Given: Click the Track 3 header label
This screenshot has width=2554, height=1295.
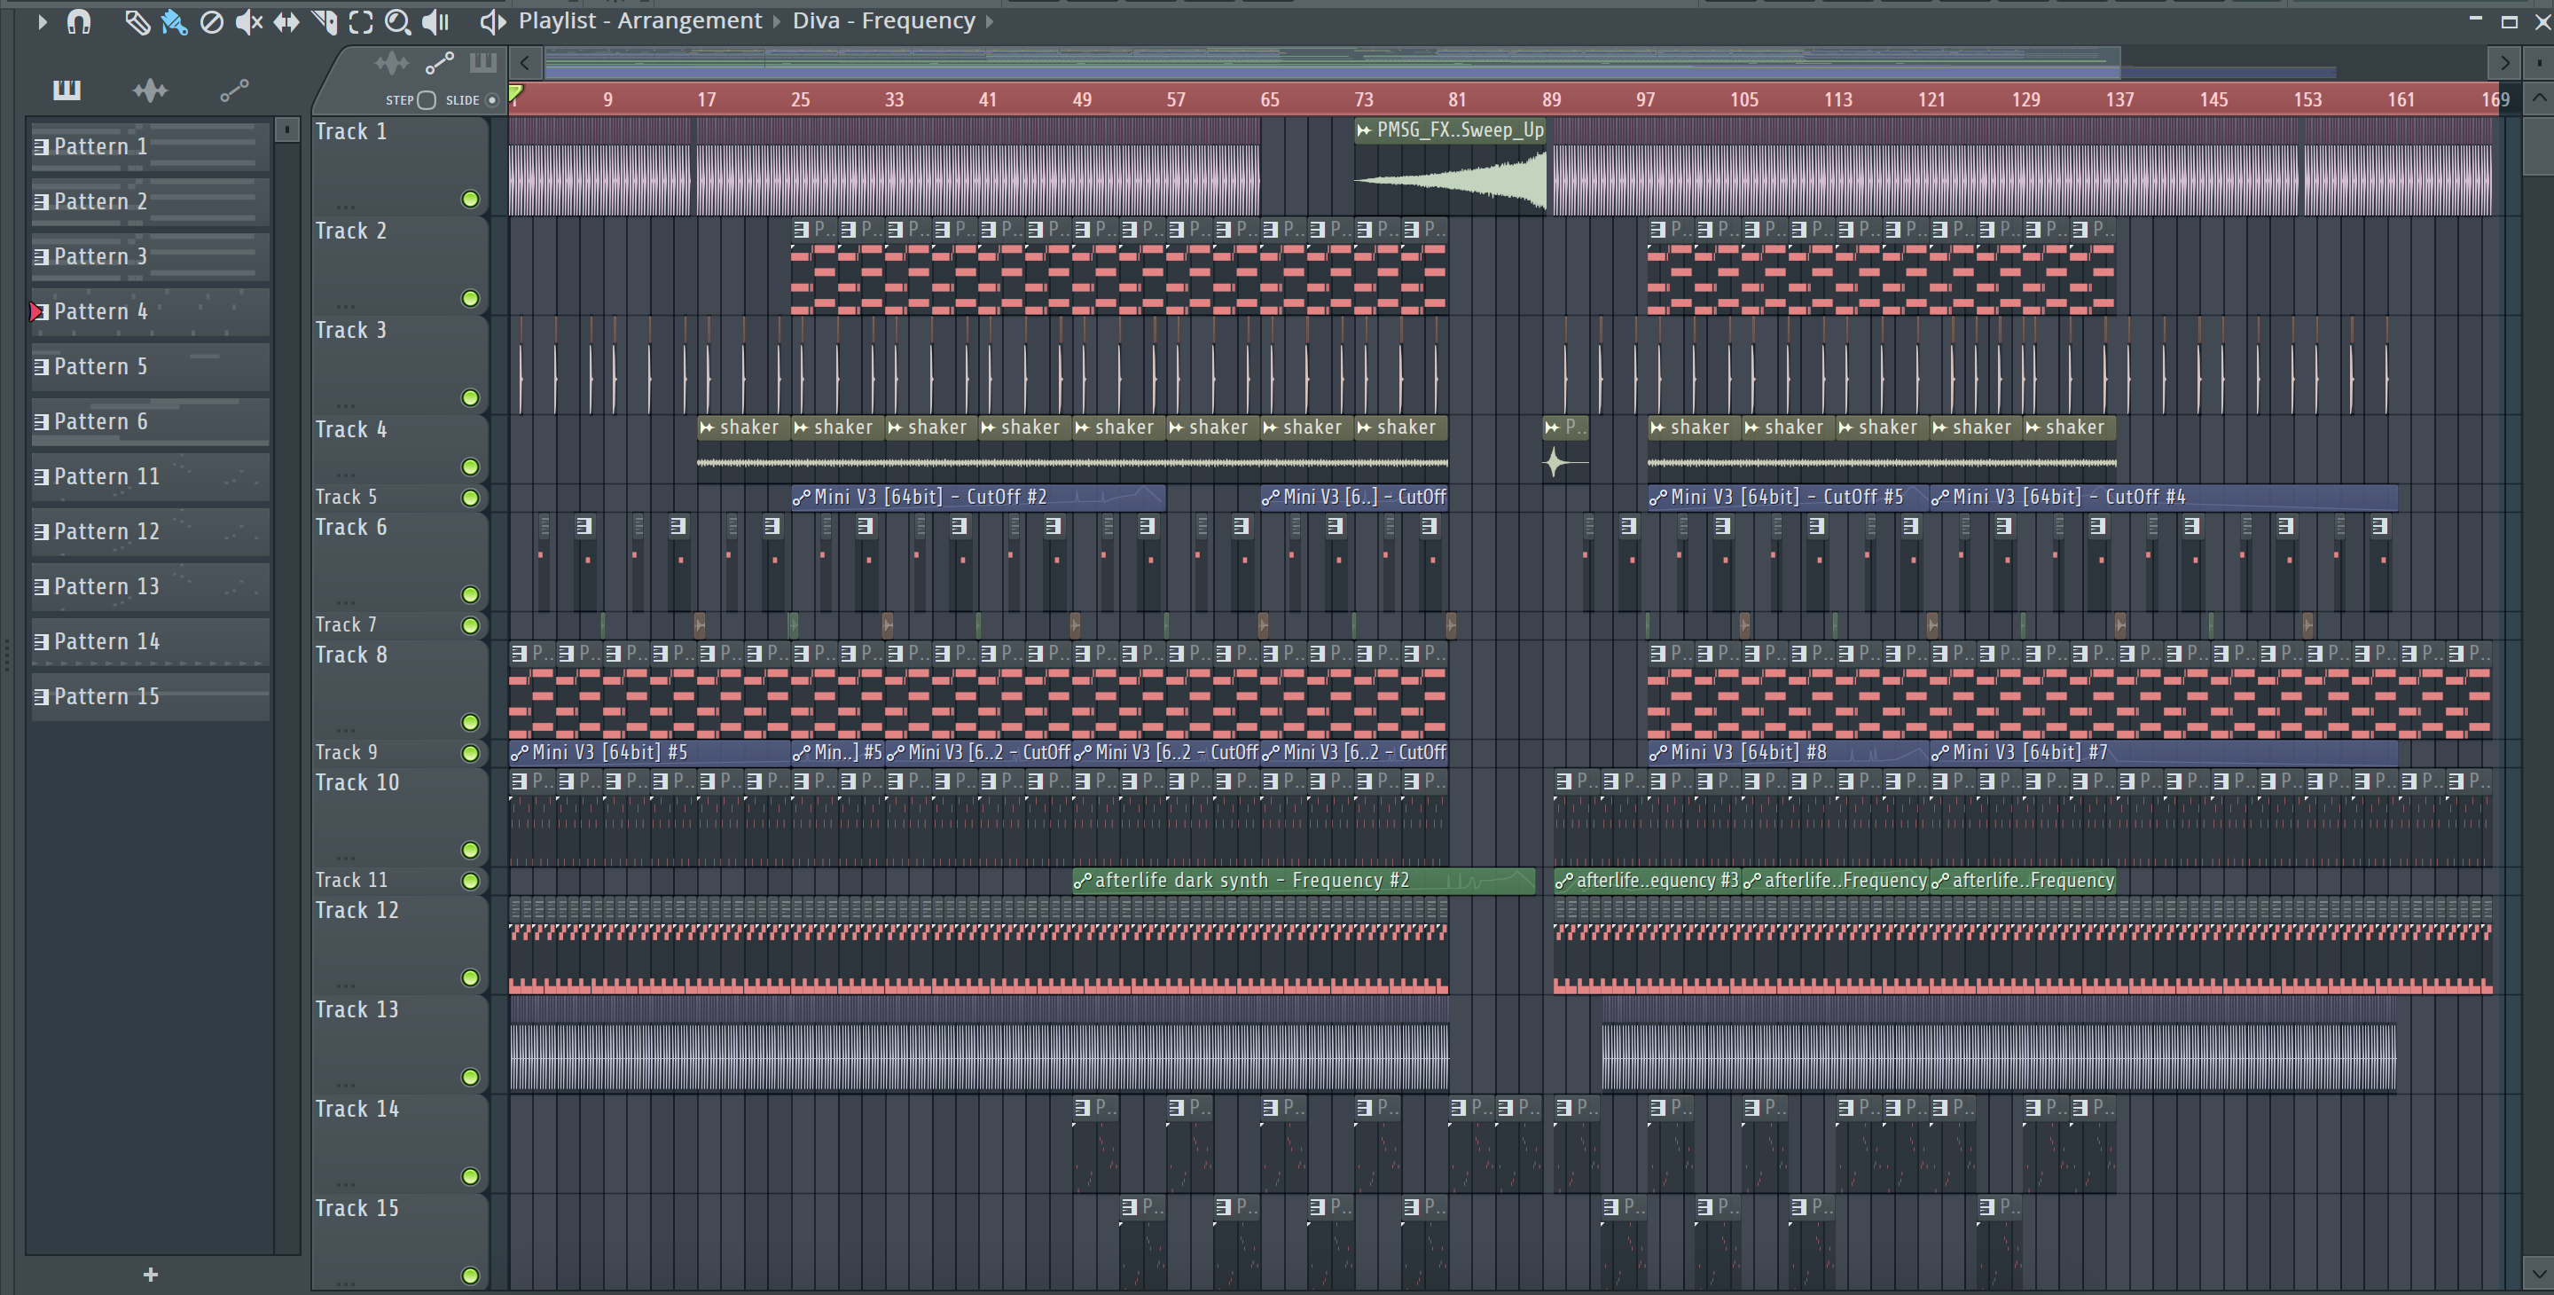Looking at the screenshot, I should coord(351,330).
